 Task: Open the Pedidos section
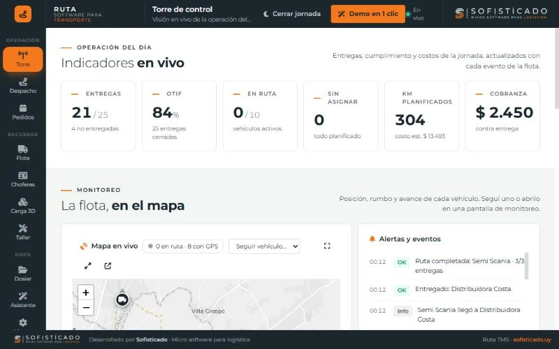point(23,112)
